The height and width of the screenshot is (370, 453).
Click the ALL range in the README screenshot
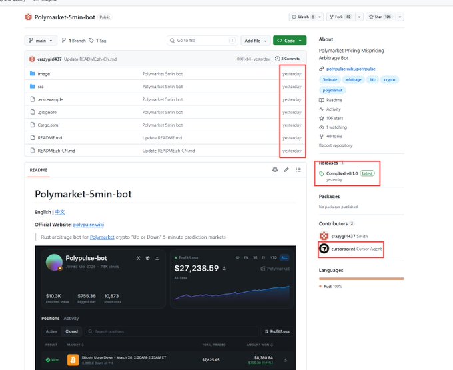(284, 257)
